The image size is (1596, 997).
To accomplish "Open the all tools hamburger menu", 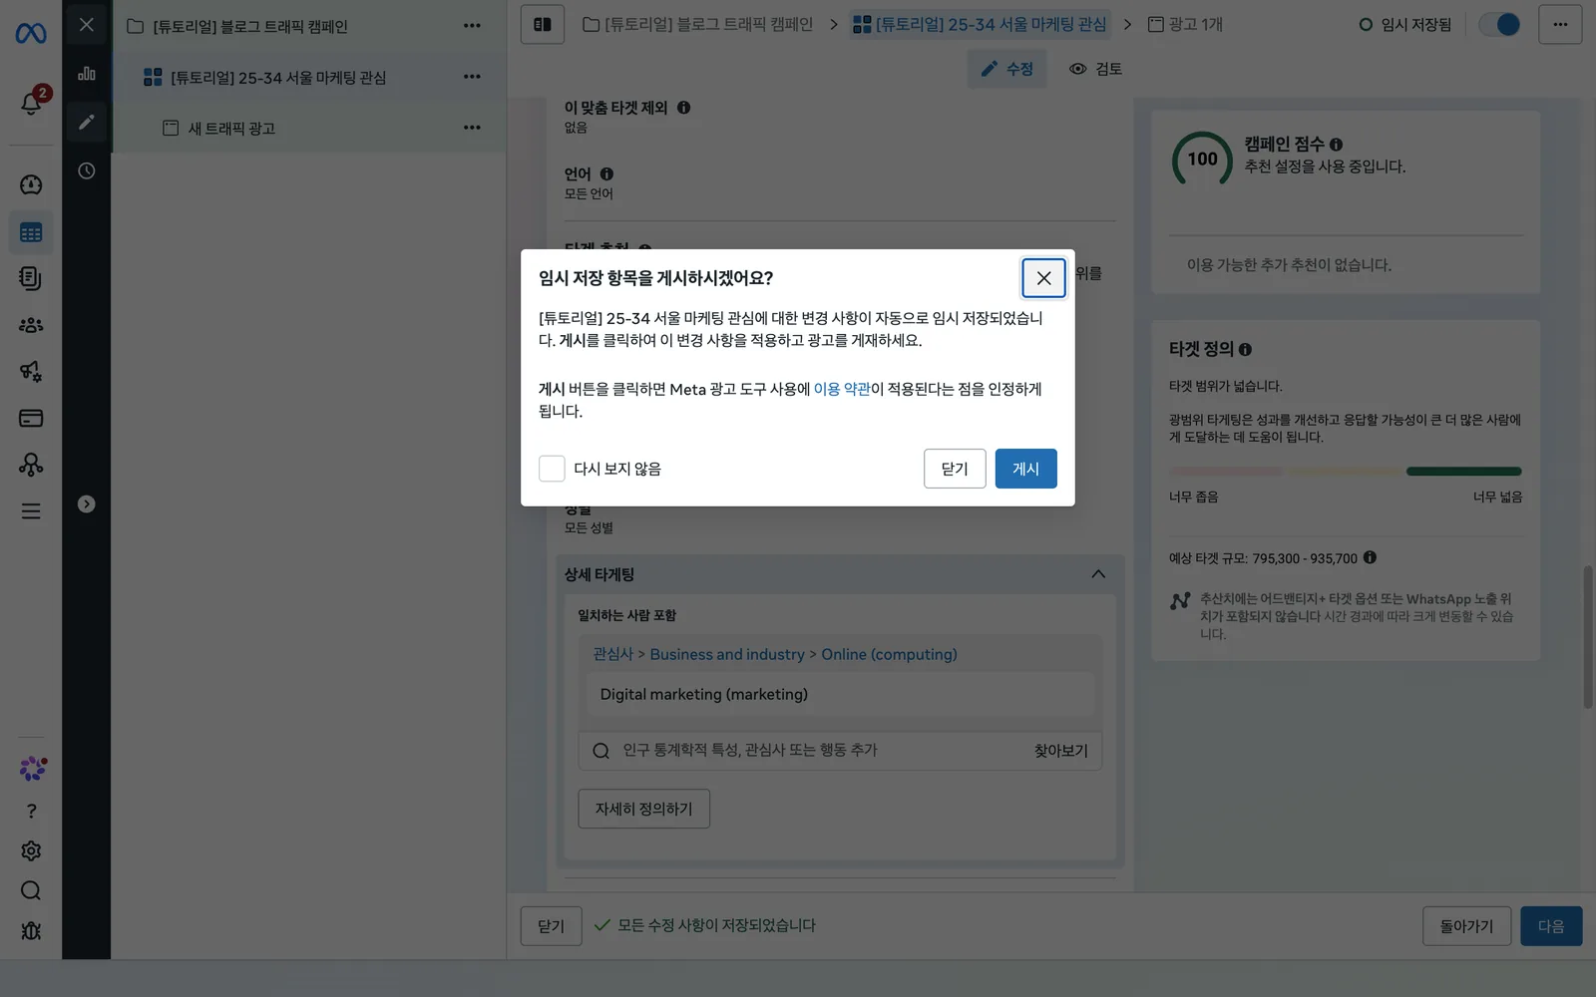I will (31, 511).
